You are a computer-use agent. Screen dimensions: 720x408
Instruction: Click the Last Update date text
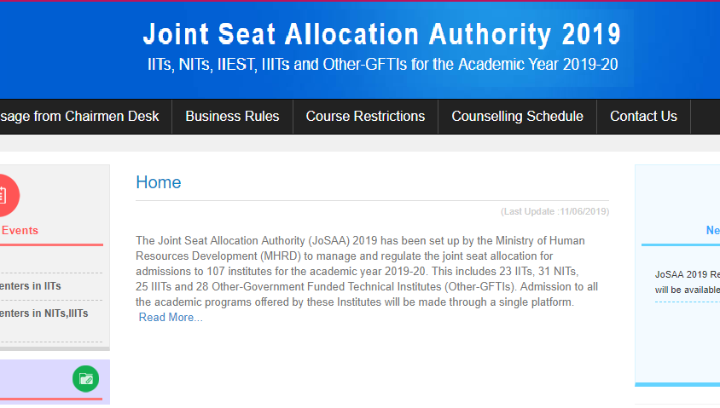click(555, 211)
